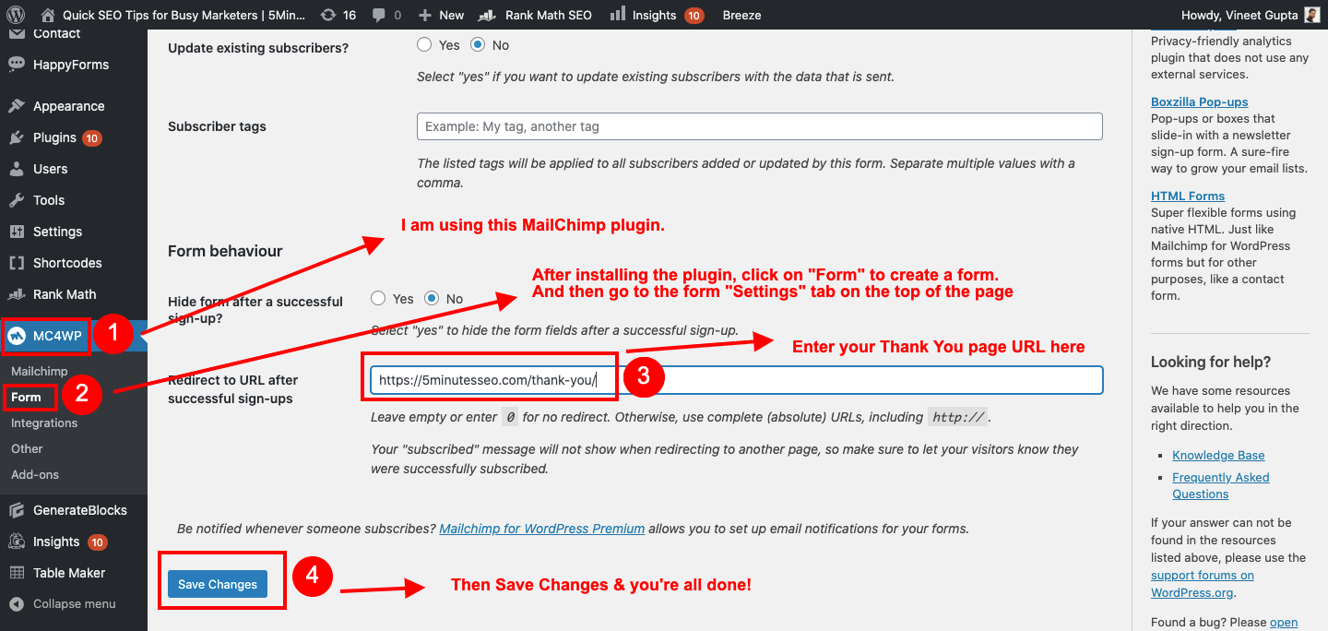Select No for update existing subscribers
Image resolution: width=1328 pixels, height=631 pixels.
click(x=478, y=44)
